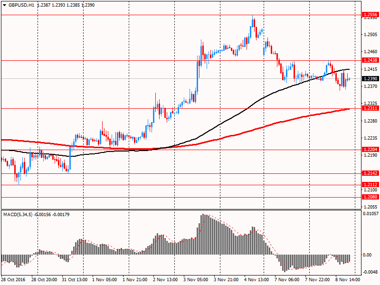The width and height of the screenshot is (380, 285).
Task: Click the 1.2055 price scale value
Action: 370,207
